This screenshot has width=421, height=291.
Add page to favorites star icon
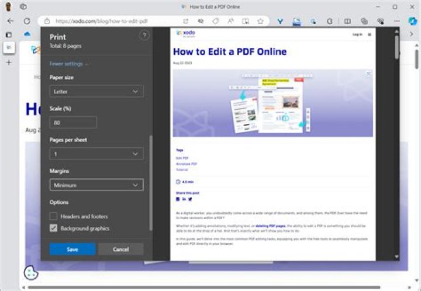point(260,21)
